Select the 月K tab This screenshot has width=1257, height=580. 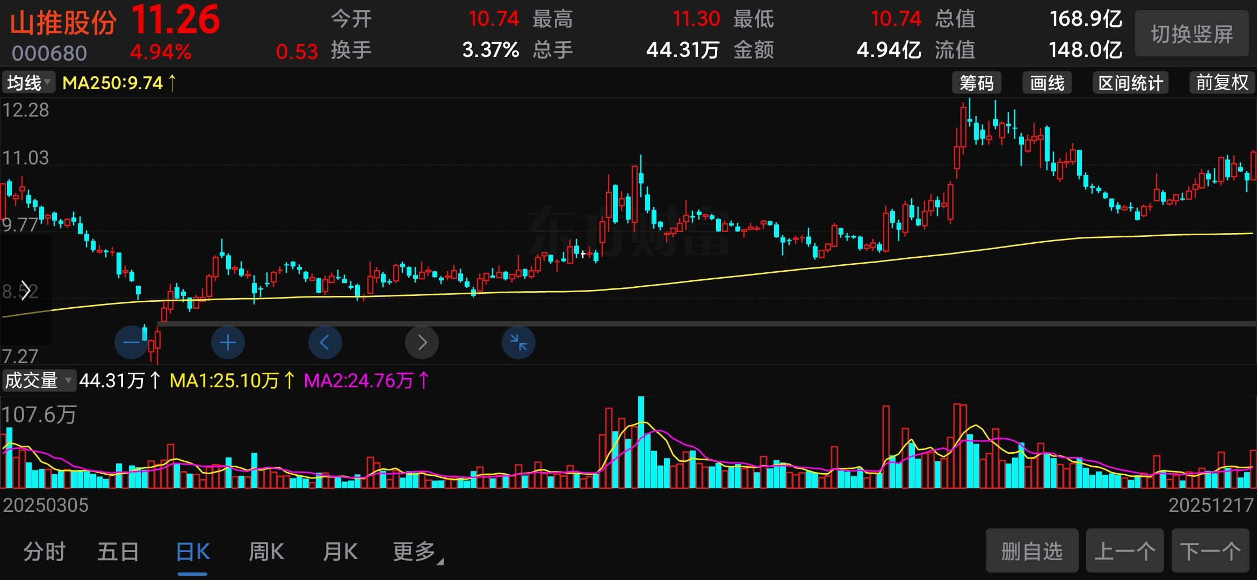click(x=340, y=552)
